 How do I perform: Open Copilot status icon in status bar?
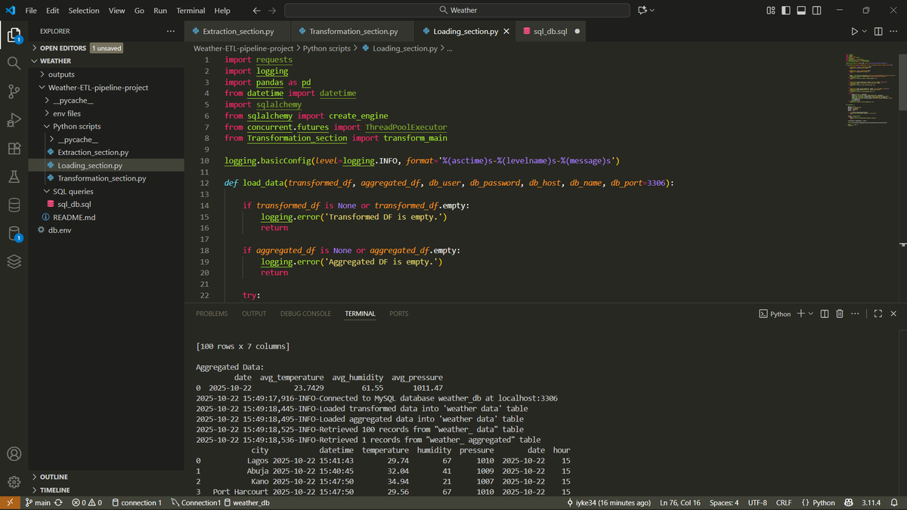pos(848,502)
